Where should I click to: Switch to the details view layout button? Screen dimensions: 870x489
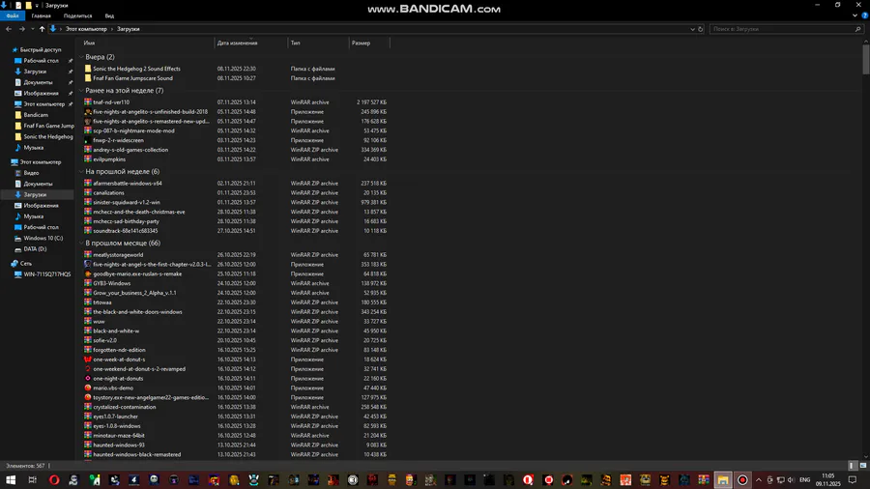(x=853, y=466)
